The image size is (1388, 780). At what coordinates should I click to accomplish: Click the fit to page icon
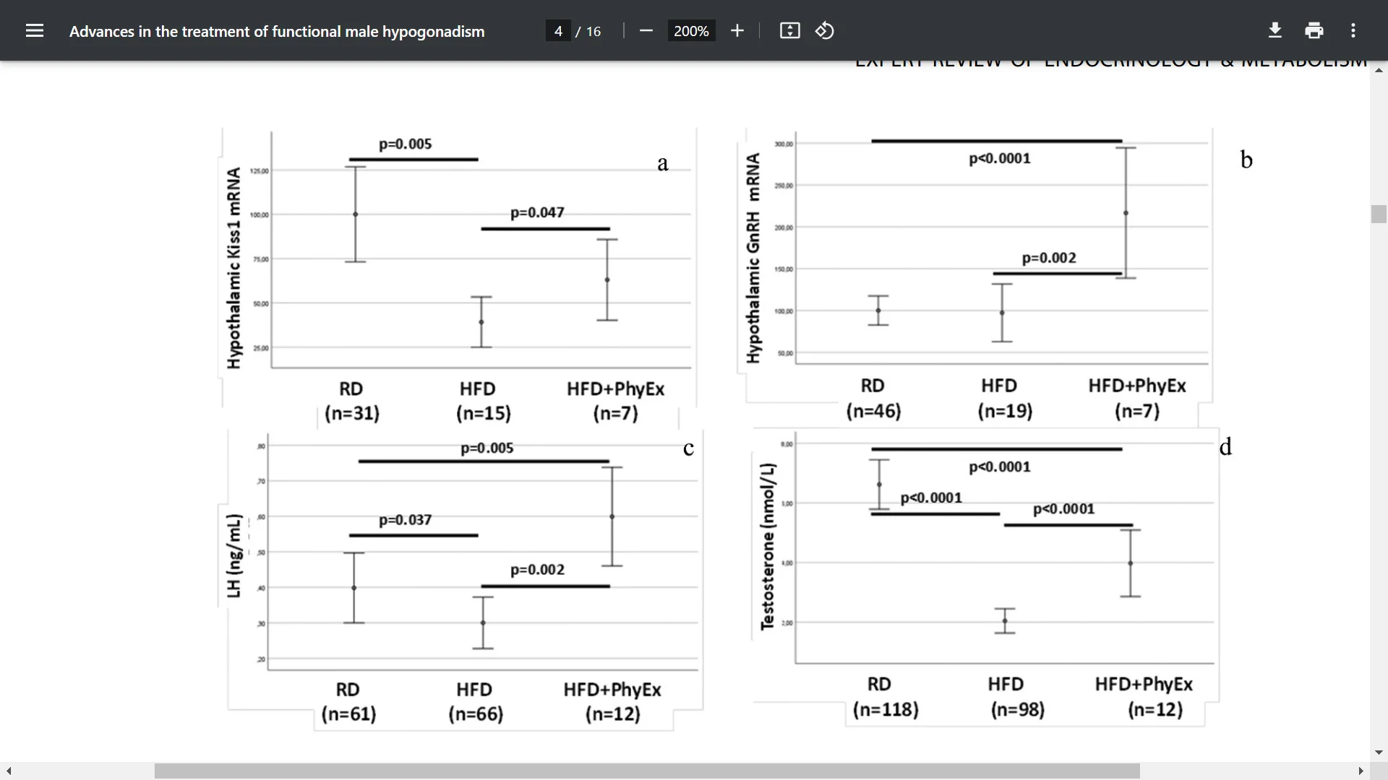click(789, 30)
